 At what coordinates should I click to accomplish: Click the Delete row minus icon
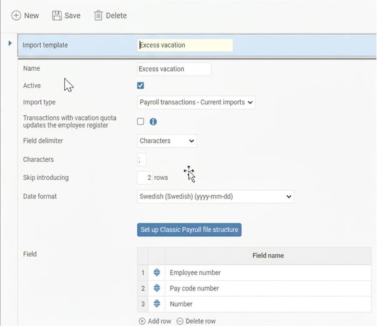tap(180, 321)
